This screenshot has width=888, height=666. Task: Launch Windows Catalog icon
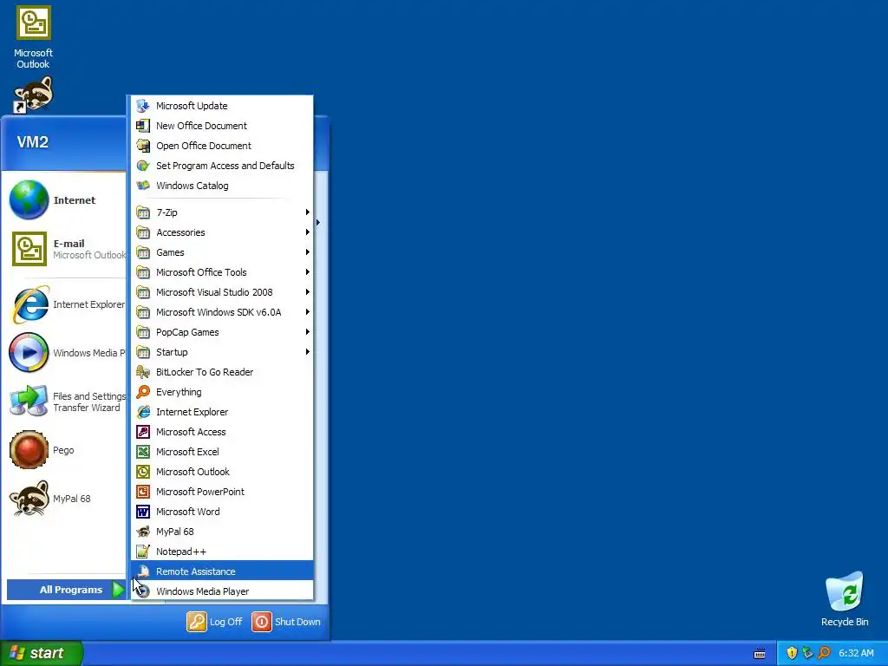click(x=143, y=186)
